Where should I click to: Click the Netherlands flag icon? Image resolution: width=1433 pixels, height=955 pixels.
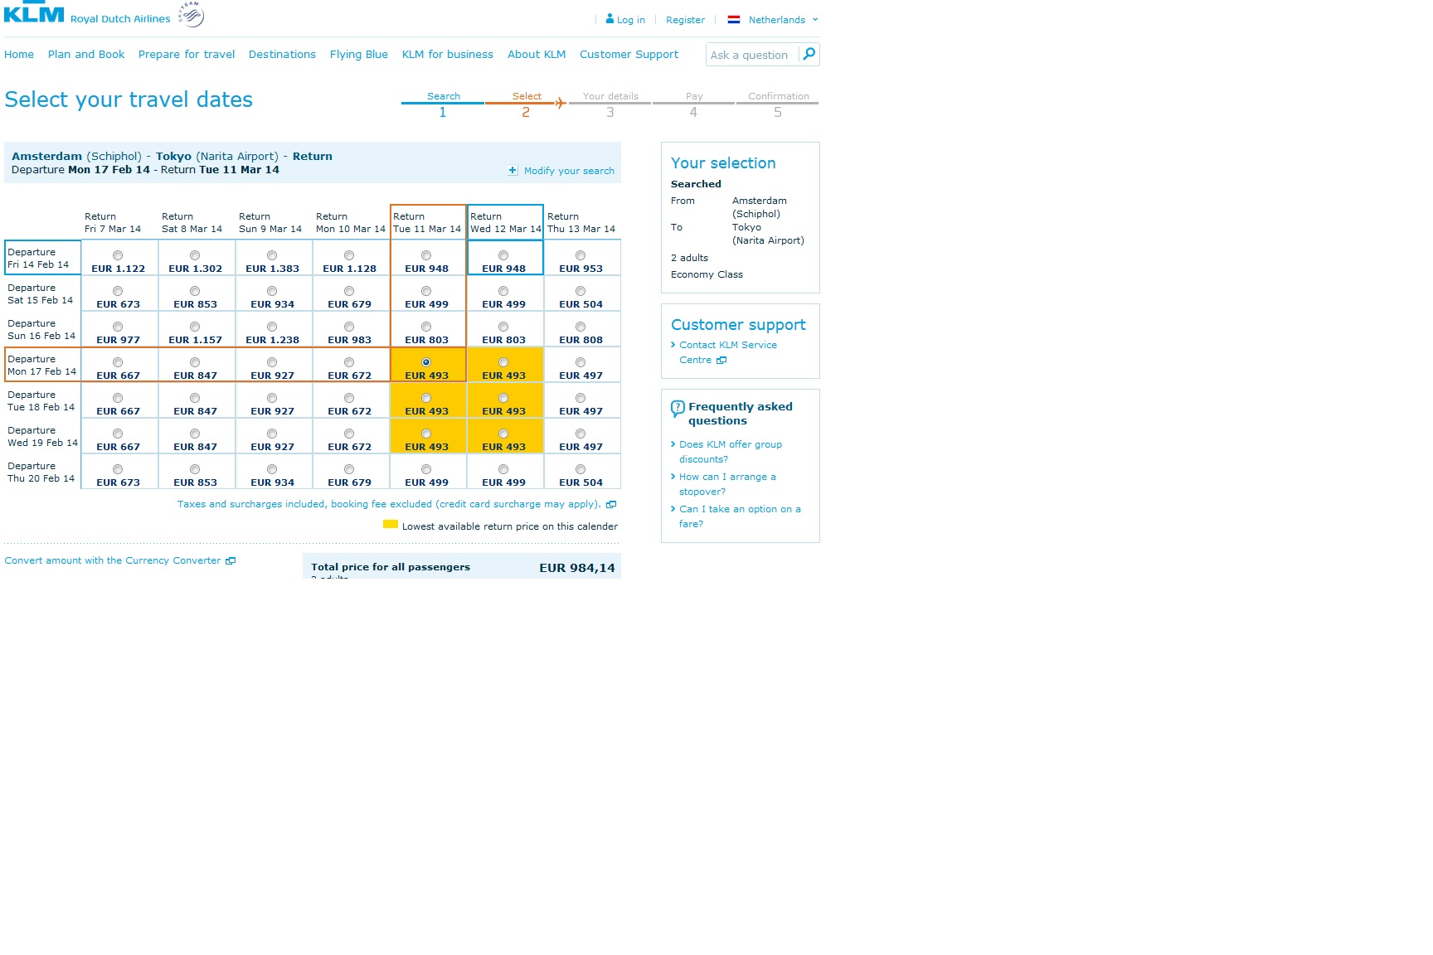(734, 19)
